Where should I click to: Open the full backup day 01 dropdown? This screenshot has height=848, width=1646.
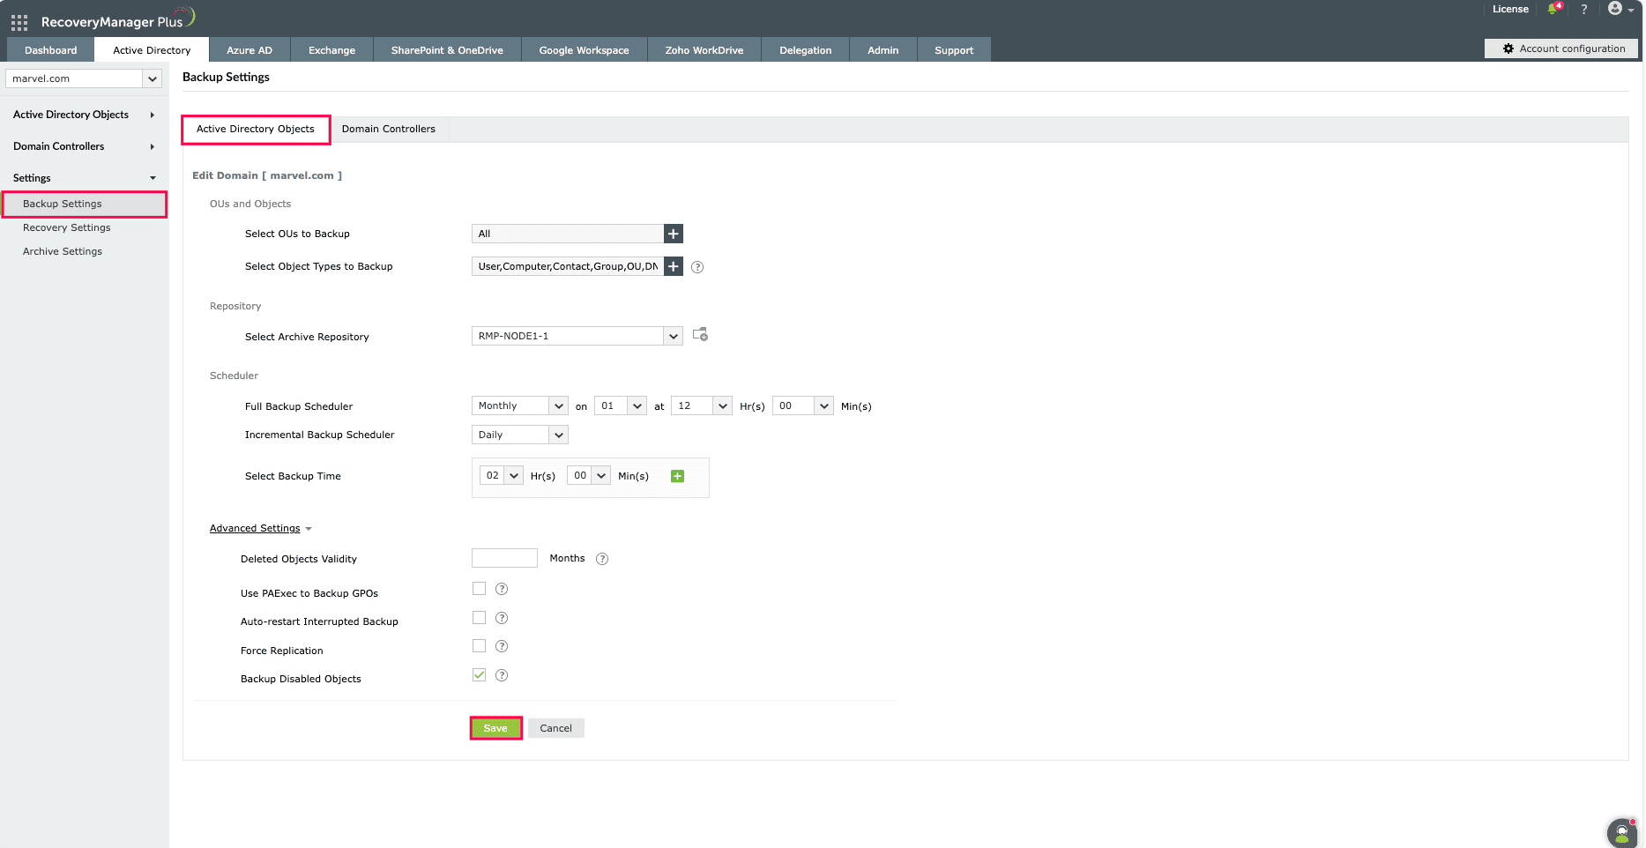click(x=621, y=405)
